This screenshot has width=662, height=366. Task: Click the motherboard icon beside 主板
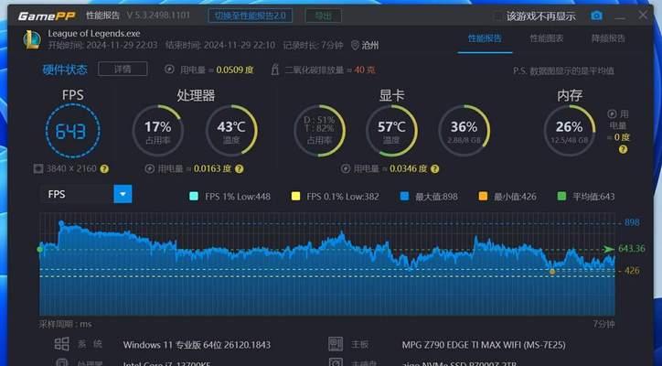click(x=336, y=344)
